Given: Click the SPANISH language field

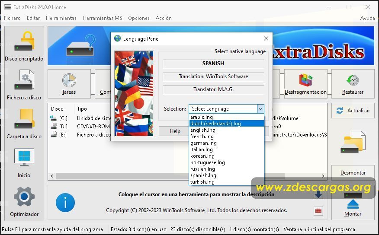Looking at the screenshot, I should 213,64.
